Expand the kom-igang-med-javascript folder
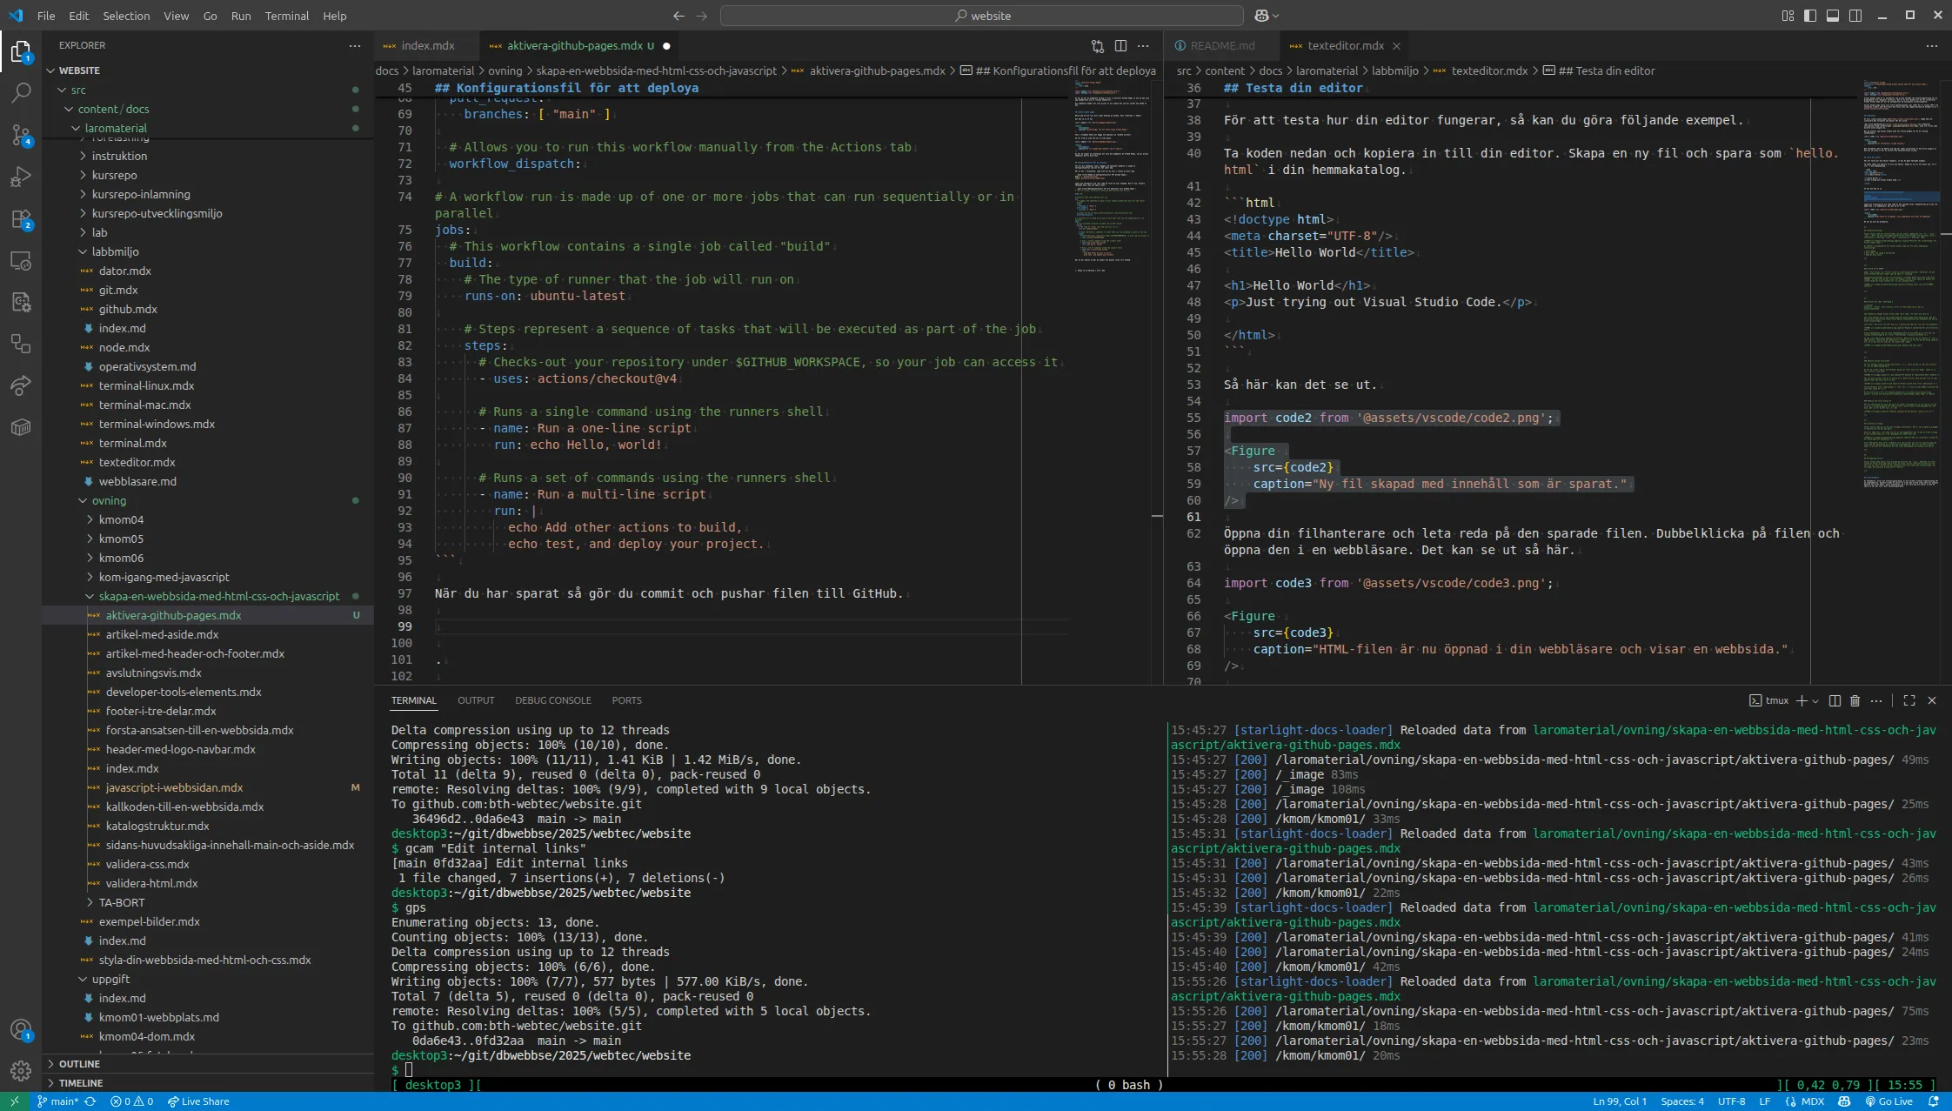Screen dimensions: 1952x1111 pyautogui.click(x=164, y=577)
